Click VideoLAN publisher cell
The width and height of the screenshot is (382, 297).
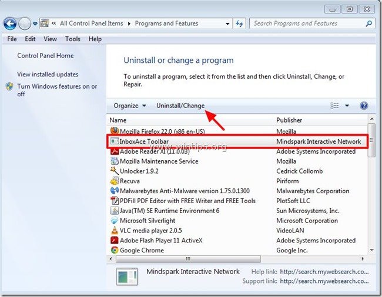tap(290, 230)
